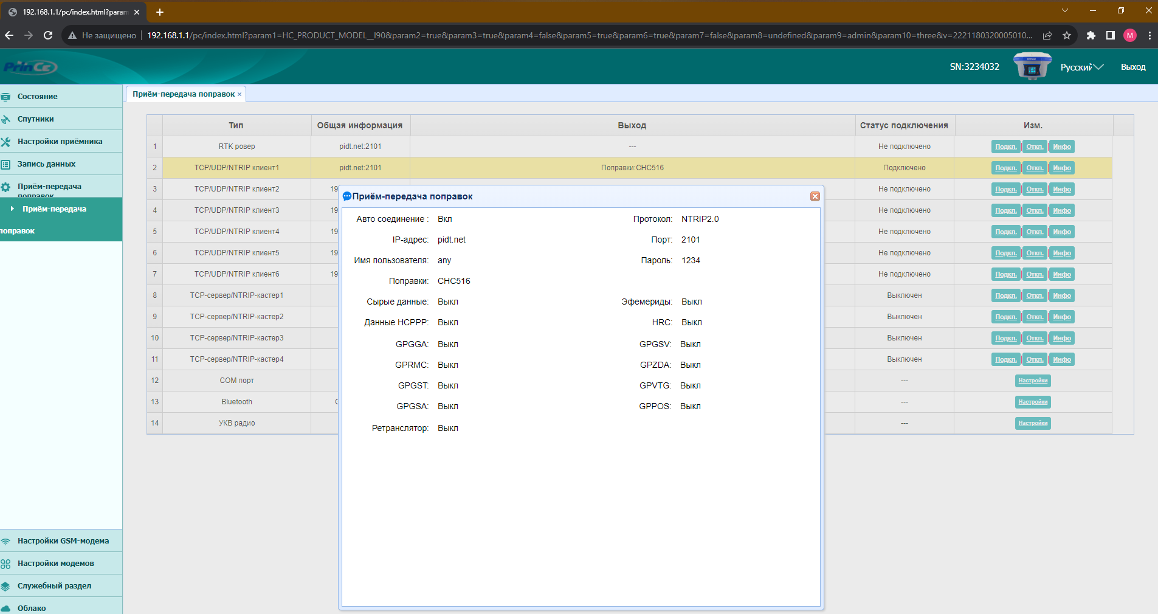Click Откл. button for RTK ровер row
Viewport: 1158px width, 614px height.
[x=1035, y=147]
